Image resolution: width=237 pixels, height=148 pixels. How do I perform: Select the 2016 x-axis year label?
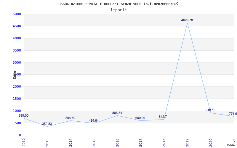[117, 143]
